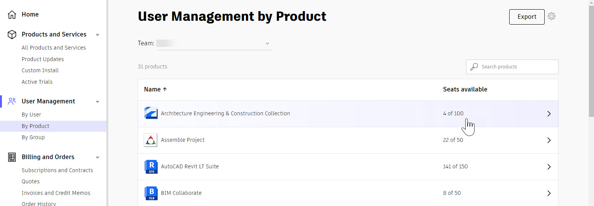Click the page vertical scrollbar
The height and width of the screenshot is (206, 594).
[591, 61]
